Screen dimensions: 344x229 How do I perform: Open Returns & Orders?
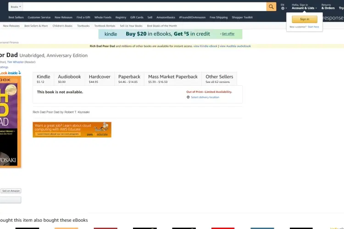328,6
